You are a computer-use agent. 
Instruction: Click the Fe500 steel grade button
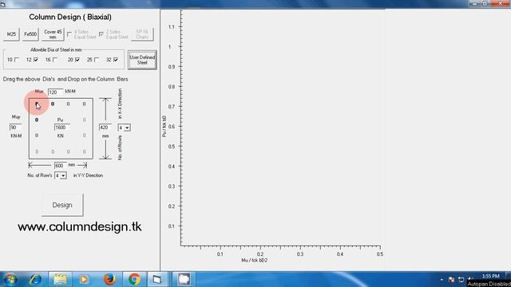tap(30, 34)
